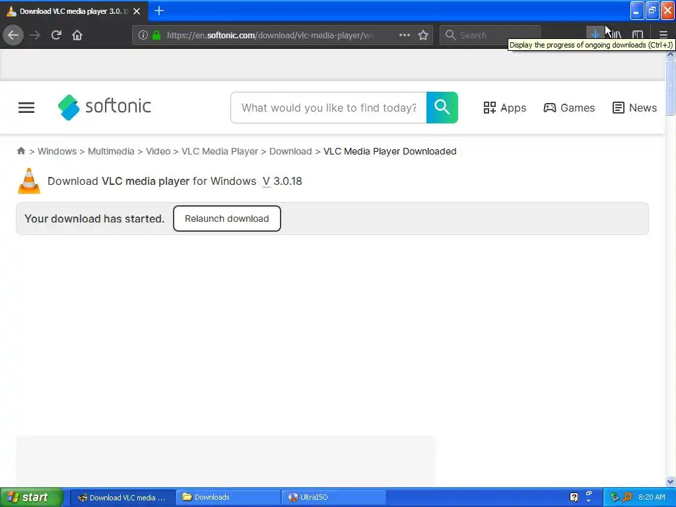Click the tray magnifier icon

[627, 497]
